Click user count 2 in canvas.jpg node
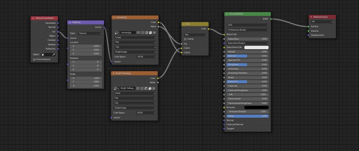Viewport: 359px width, 151px height. point(138,33)
